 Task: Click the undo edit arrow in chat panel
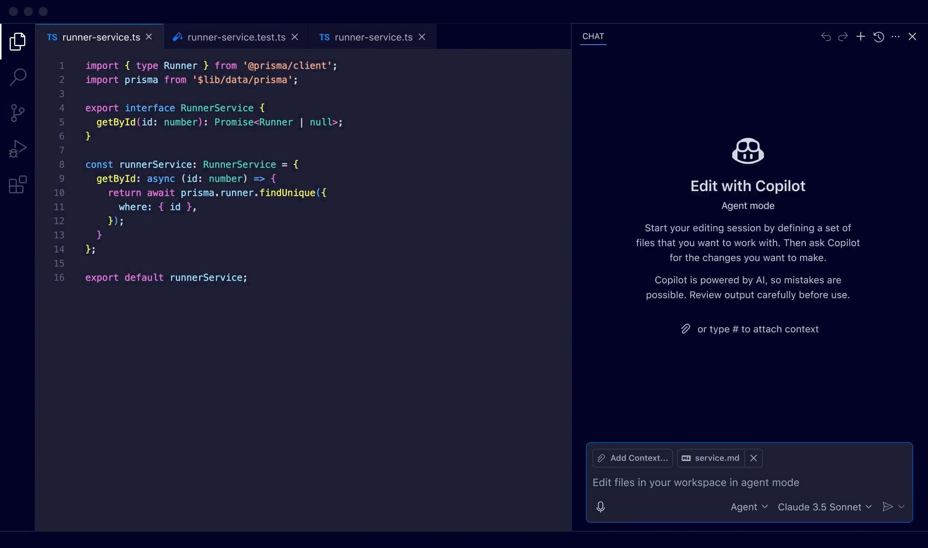[x=825, y=36]
